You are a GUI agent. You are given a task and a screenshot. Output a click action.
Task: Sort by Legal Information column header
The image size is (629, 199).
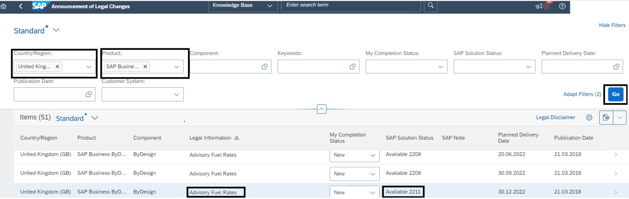[214, 138]
